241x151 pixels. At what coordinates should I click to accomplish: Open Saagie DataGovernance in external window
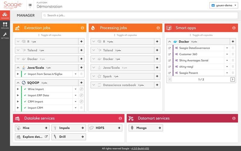(169, 48)
